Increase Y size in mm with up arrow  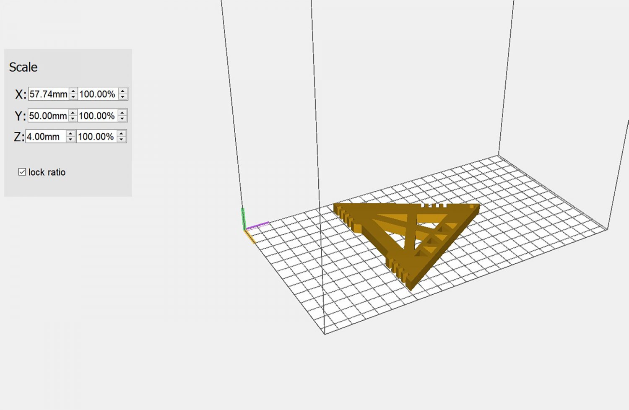click(x=73, y=113)
